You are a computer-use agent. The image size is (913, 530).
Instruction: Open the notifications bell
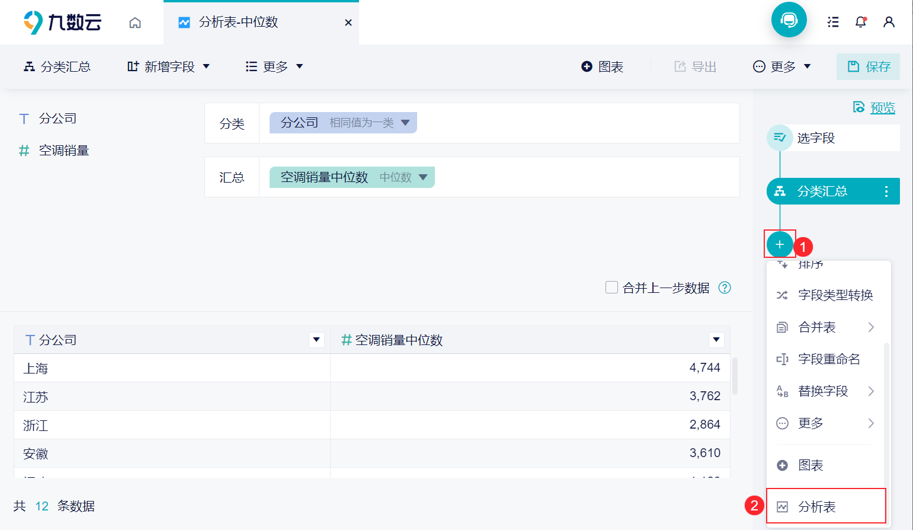(x=861, y=22)
